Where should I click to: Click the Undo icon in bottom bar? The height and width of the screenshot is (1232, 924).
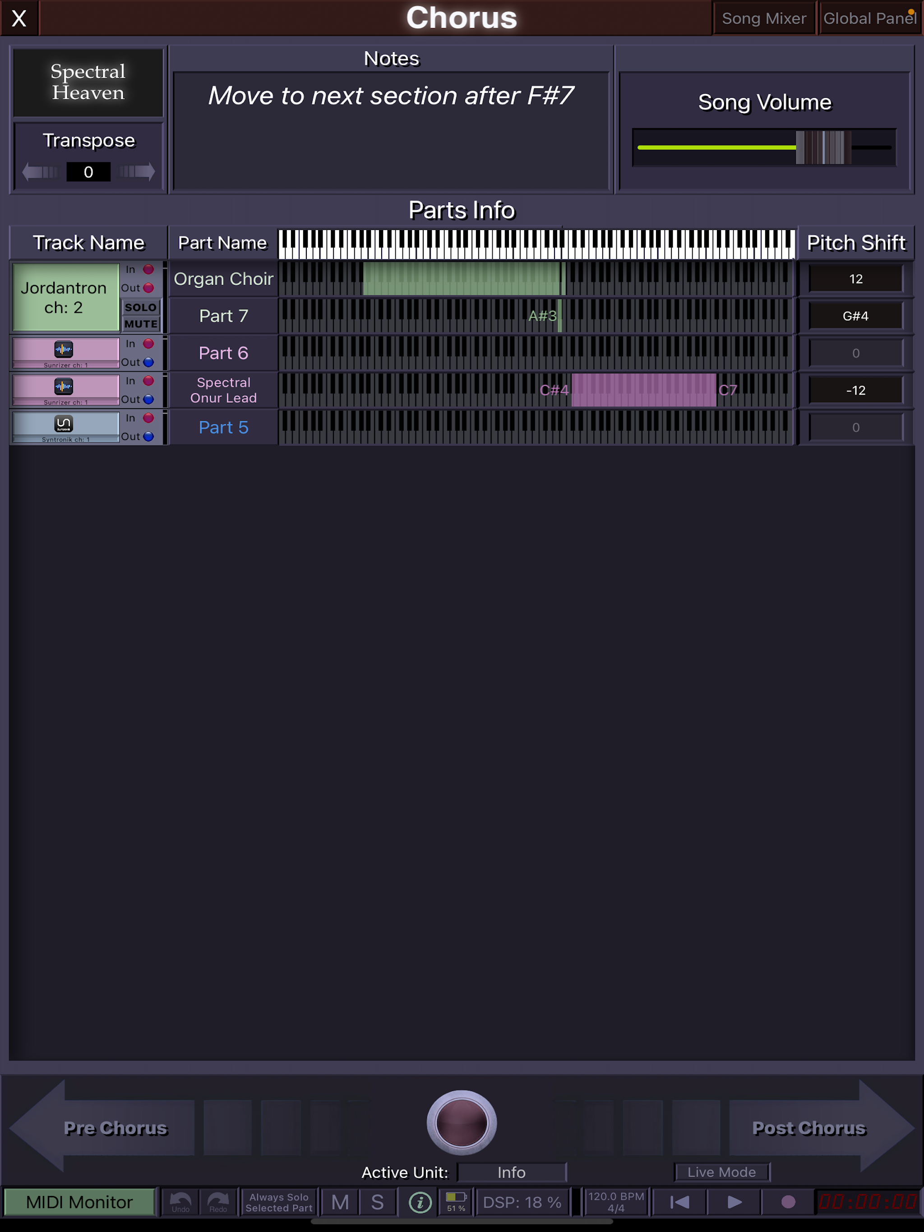pos(180,1201)
